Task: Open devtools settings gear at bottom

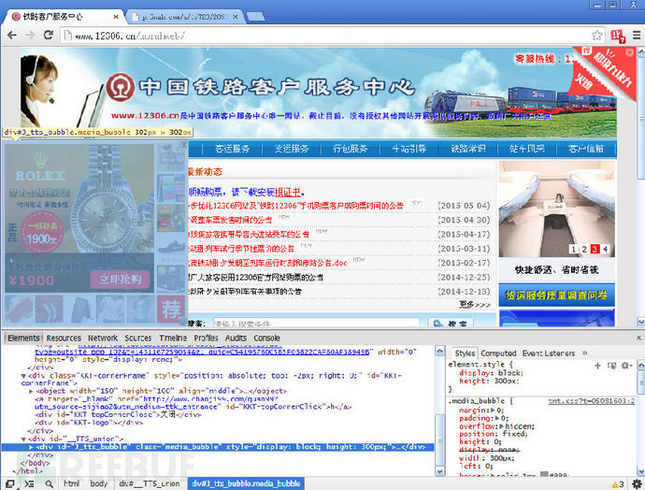Action: [637, 483]
